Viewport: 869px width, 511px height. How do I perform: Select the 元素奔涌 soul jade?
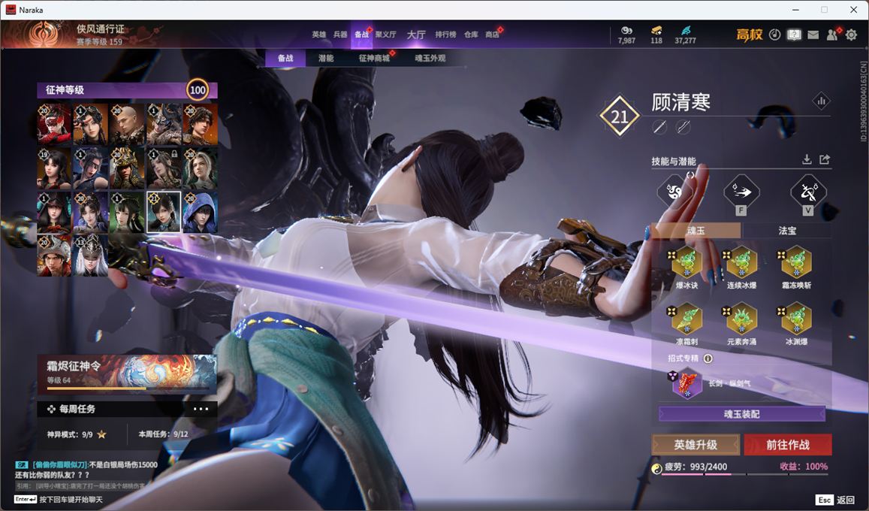point(741,320)
